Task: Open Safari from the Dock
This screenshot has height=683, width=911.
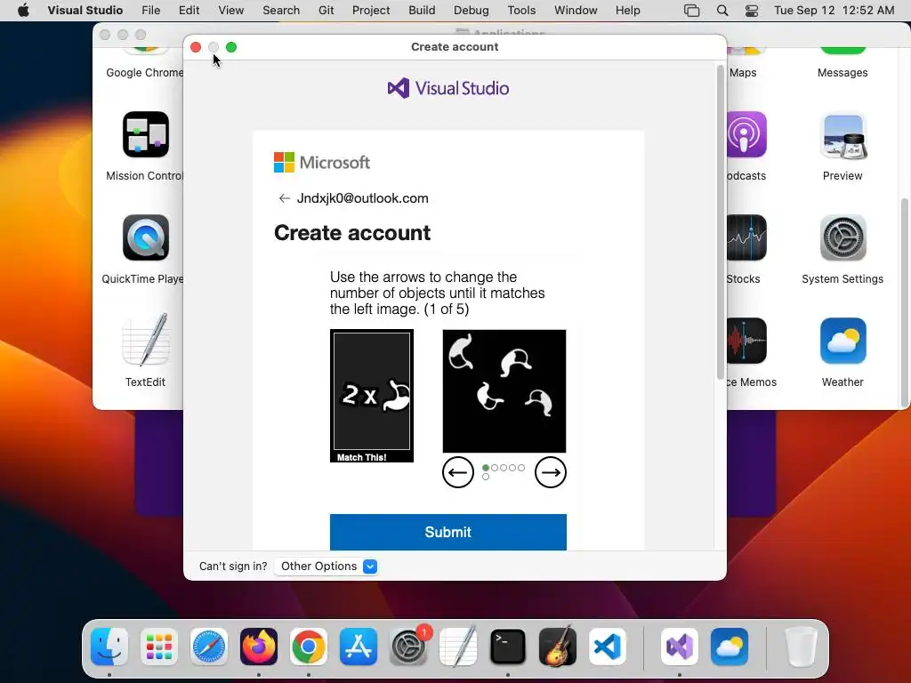Action: point(208,647)
